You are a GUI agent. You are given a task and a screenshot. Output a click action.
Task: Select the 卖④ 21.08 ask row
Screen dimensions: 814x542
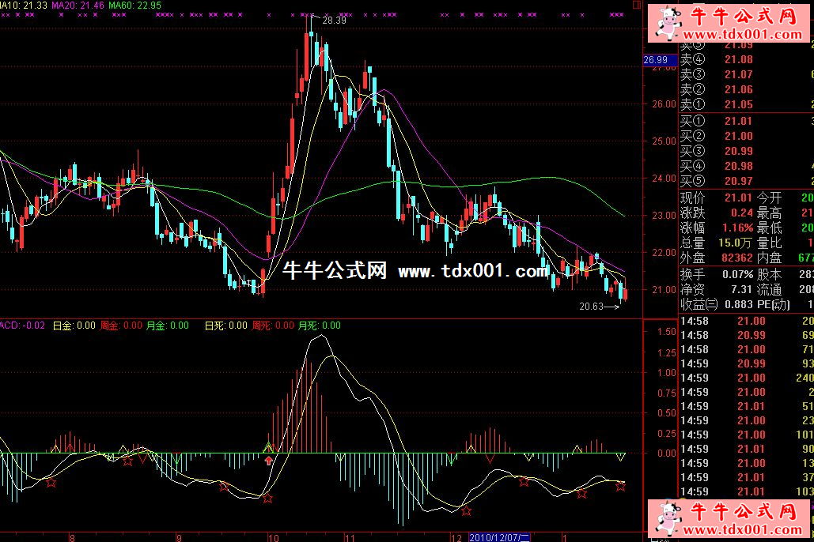click(747, 59)
